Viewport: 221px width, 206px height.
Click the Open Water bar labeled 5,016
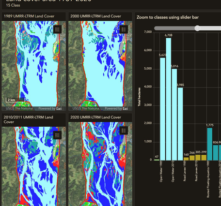pos(174,115)
